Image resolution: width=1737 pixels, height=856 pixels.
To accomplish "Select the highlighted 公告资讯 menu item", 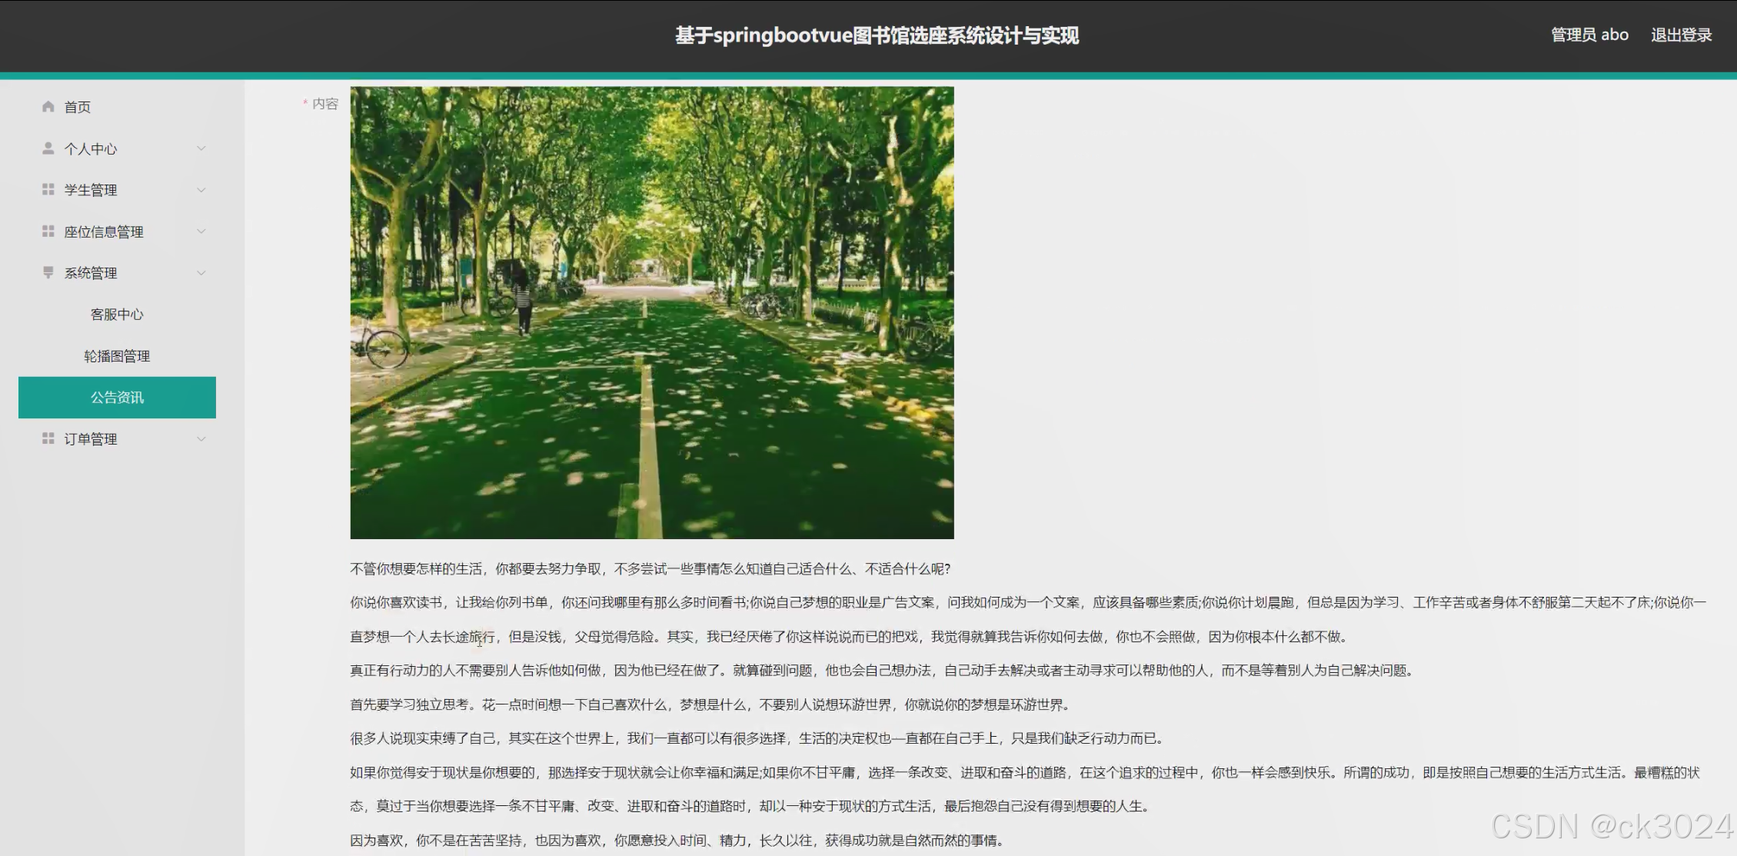I will pyautogui.click(x=117, y=398).
